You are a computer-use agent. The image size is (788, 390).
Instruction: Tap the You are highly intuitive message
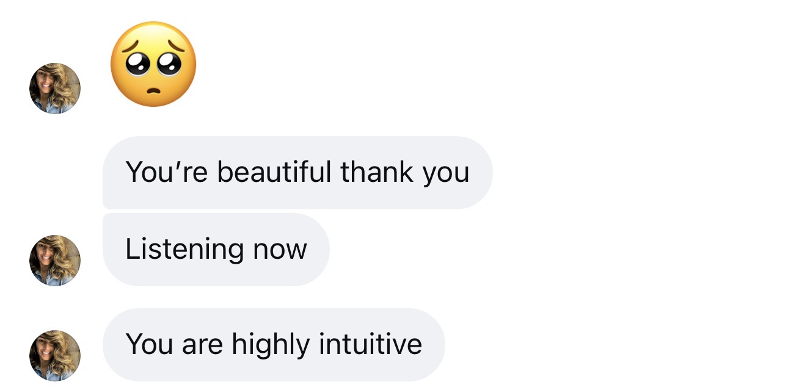pyautogui.click(x=274, y=345)
